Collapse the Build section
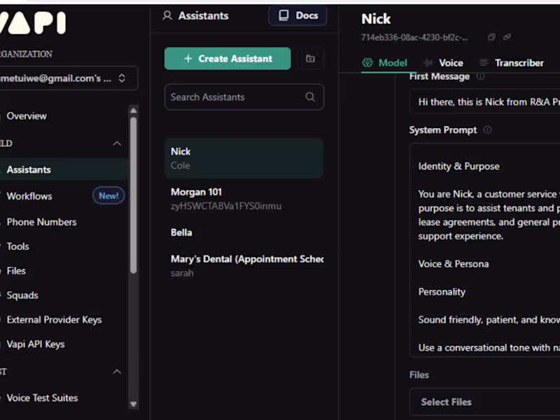 [117, 143]
